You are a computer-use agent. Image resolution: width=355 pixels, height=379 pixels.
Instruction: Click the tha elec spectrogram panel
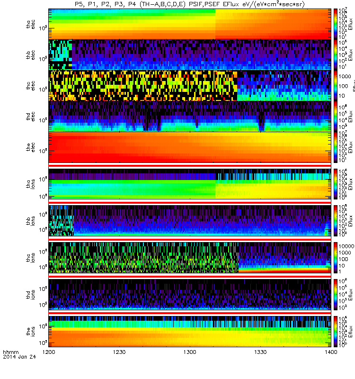pyautogui.click(x=190, y=24)
